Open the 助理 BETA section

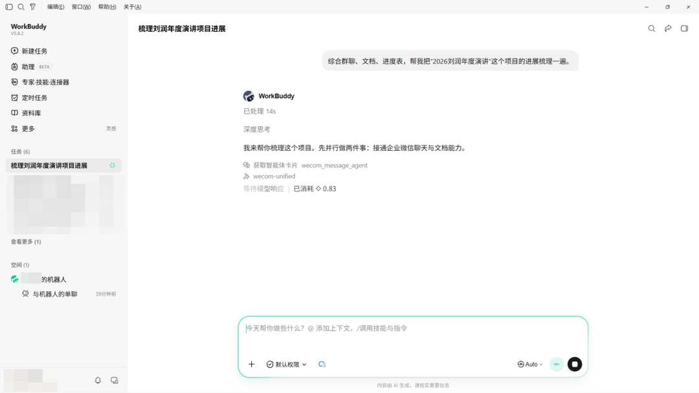tap(63, 67)
